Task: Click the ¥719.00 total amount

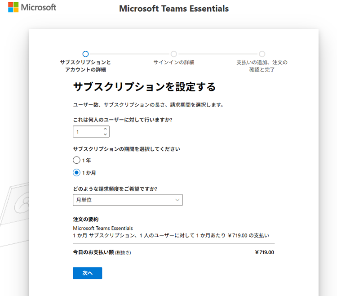Action: tap(264, 252)
